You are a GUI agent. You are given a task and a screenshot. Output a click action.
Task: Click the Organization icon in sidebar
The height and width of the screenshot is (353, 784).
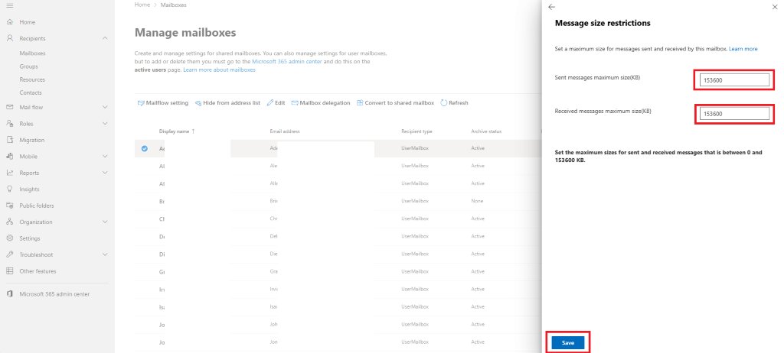(9, 222)
